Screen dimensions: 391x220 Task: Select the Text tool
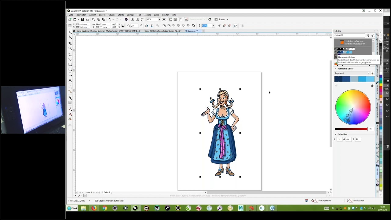pyautogui.click(x=70, y=80)
